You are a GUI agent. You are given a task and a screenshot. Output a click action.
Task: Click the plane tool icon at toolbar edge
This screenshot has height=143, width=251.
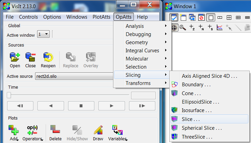248,28
